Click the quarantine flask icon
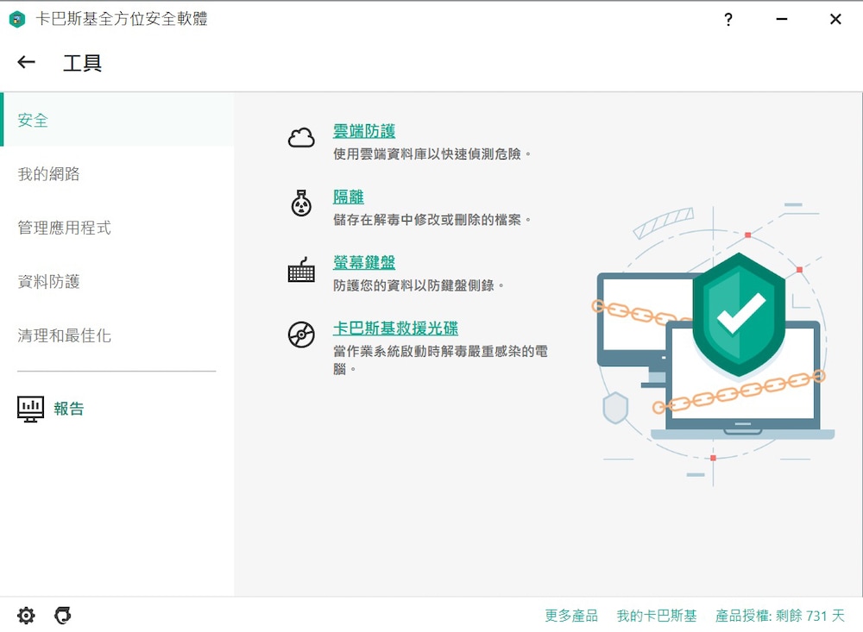The height and width of the screenshot is (632, 863). click(x=301, y=203)
